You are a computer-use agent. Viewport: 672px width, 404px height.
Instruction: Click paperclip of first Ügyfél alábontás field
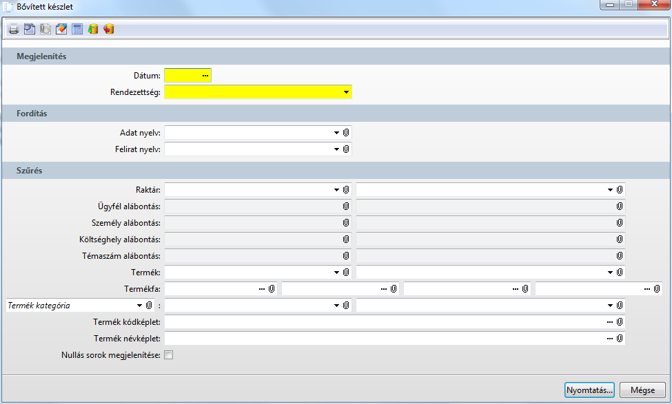click(346, 206)
